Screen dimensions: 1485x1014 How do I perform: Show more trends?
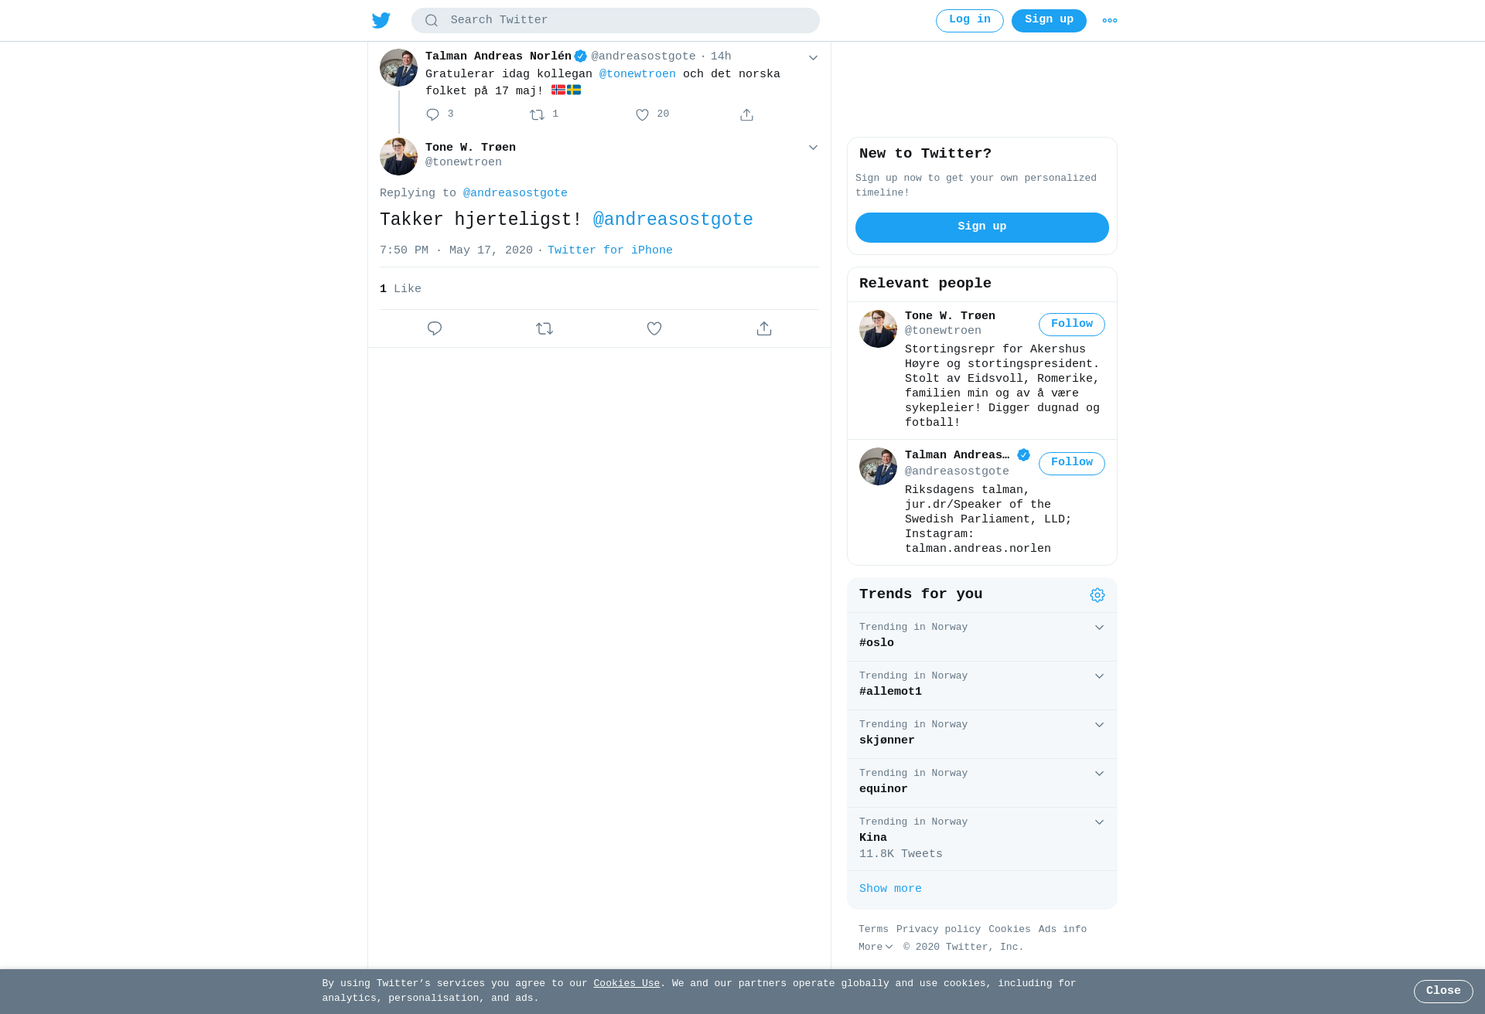click(x=890, y=889)
